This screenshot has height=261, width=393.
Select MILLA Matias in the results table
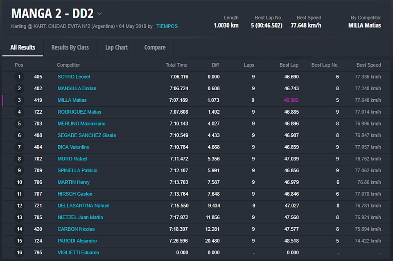tap(72, 100)
